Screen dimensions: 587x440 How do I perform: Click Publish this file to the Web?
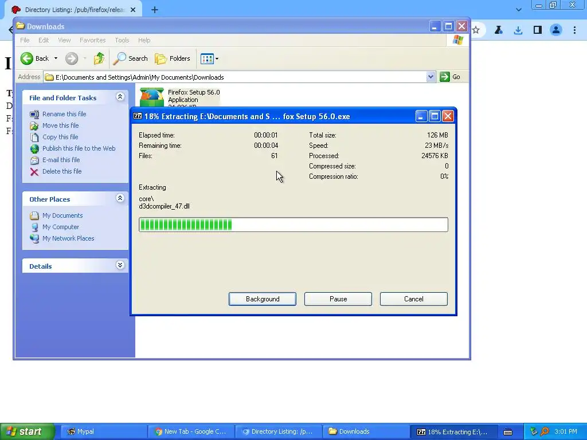click(x=79, y=148)
